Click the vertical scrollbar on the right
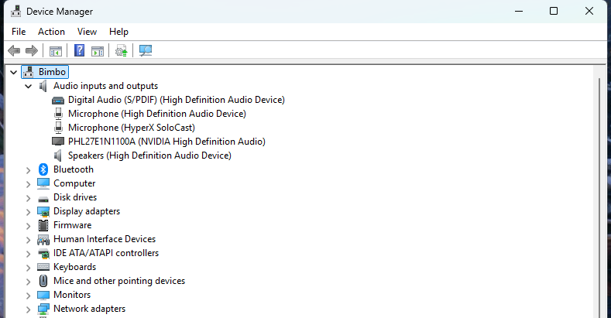The width and height of the screenshot is (611, 318). (x=597, y=193)
